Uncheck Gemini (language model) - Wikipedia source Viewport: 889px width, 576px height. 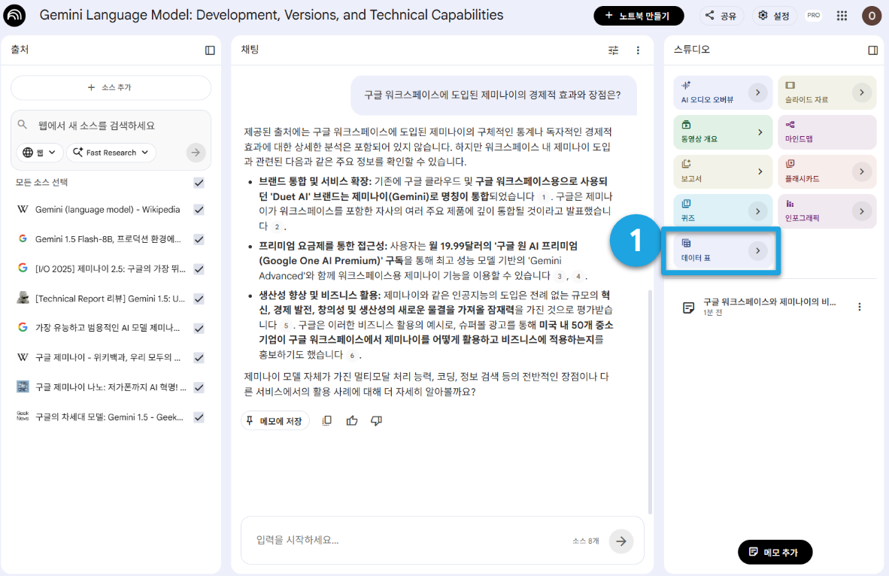coord(199,210)
